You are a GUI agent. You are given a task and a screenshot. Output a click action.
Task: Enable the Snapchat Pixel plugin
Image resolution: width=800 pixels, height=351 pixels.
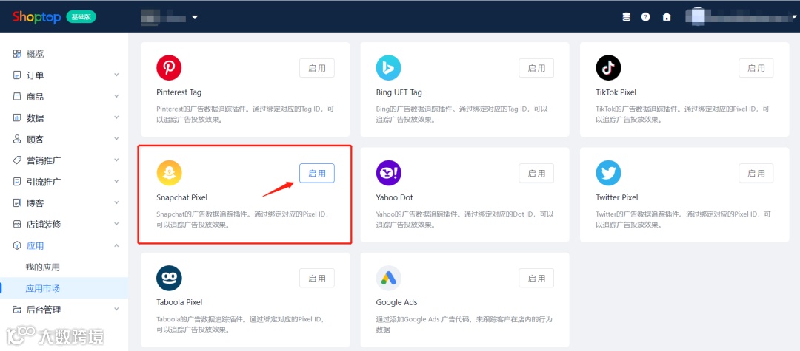click(317, 174)
